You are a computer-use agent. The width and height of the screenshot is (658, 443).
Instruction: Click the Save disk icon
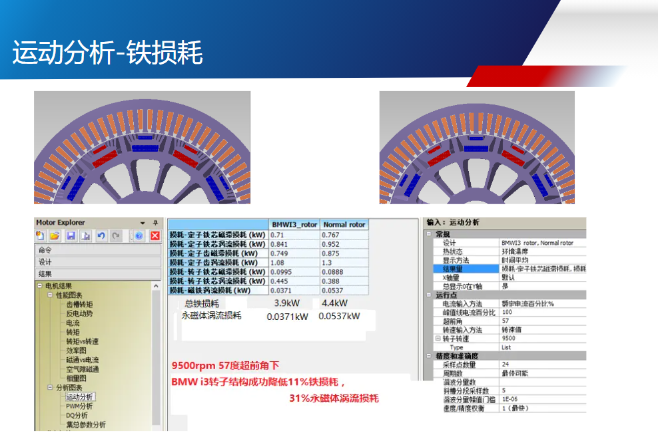(x=71, y=236)
